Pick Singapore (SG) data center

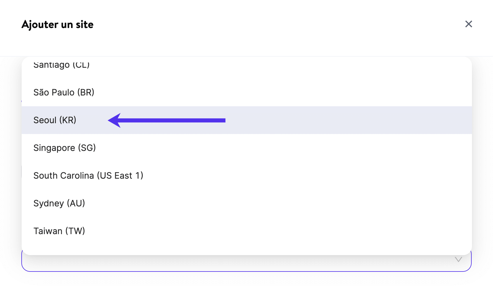pos(65,148)
